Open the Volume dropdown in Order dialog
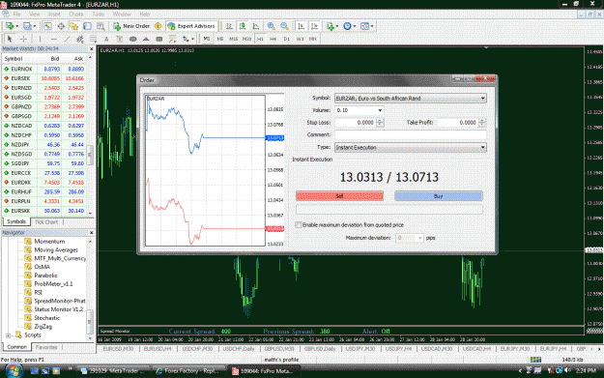The height and width of the screenshot is (378, 604). 380,110
